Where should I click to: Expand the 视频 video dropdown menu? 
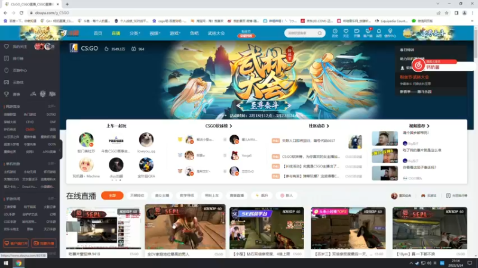[155, 33]
